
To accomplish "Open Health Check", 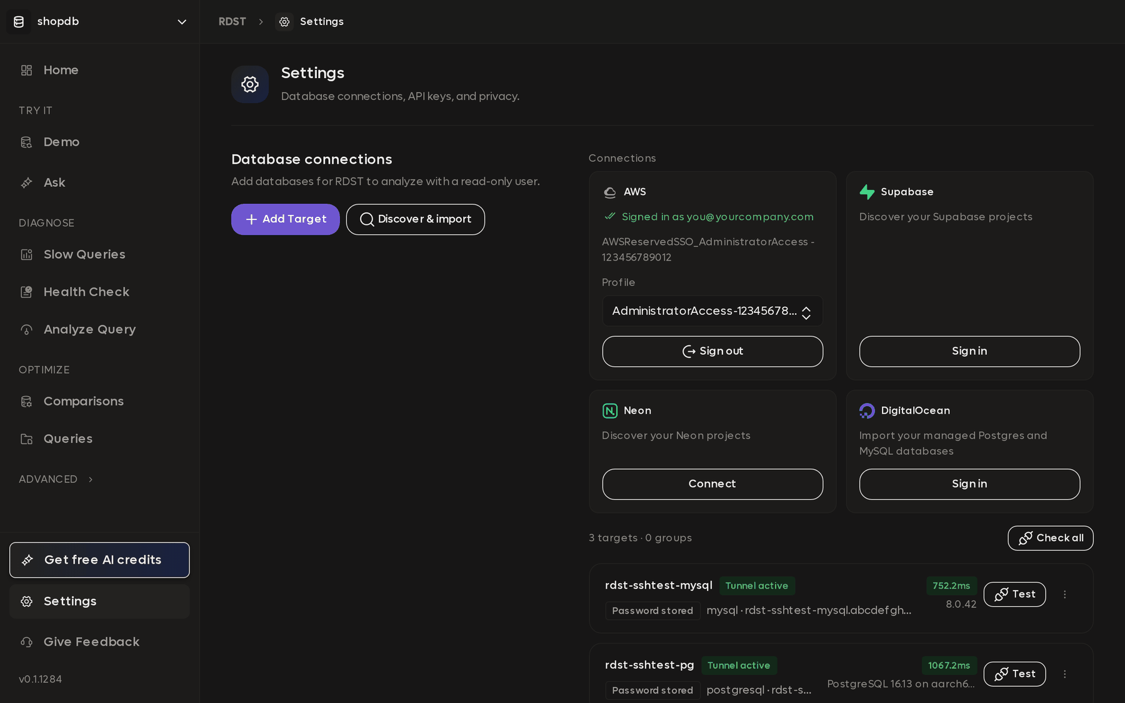I will coord(99,292).
